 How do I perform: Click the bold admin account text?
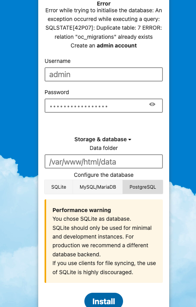pos(117,45)
